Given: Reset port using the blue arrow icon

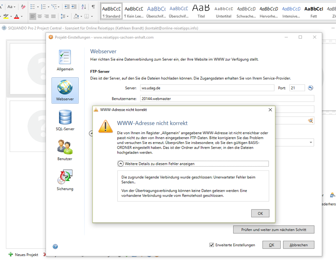Looking at the screenshot, I should tap(311, 88).
